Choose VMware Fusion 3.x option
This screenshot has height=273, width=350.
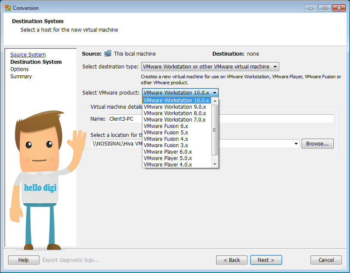tap(177, 145)
